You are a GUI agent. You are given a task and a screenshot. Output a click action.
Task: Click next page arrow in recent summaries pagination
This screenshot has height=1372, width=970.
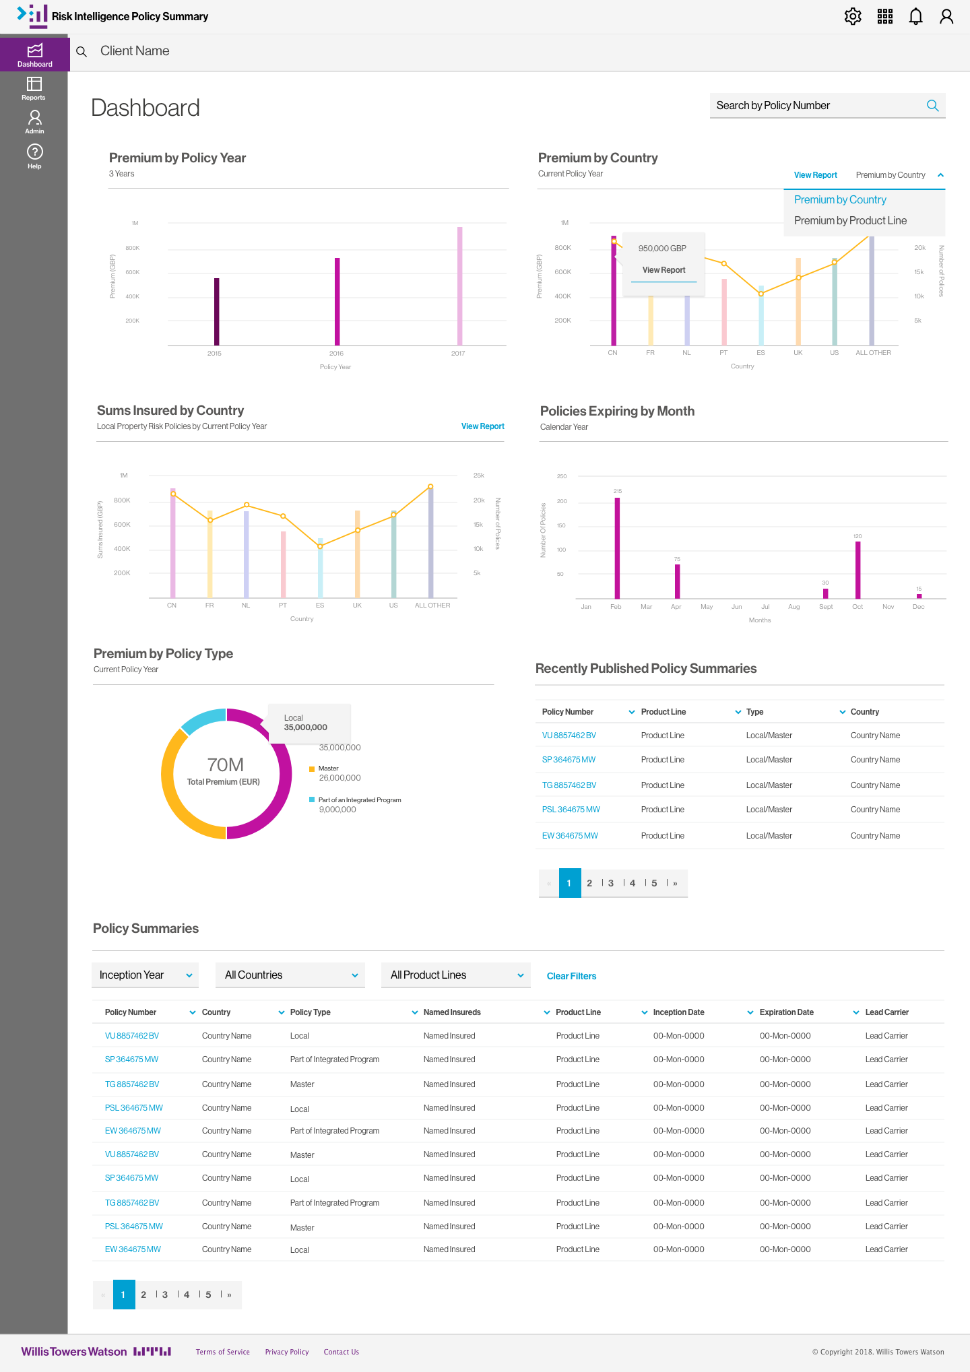675,883
